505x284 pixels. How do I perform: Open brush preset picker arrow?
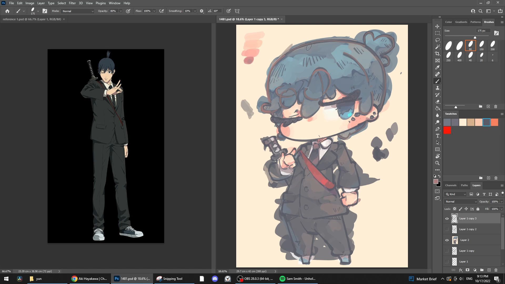[38, 11]
